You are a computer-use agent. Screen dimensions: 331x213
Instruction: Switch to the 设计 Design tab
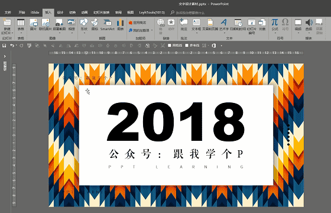coord(60,12)
